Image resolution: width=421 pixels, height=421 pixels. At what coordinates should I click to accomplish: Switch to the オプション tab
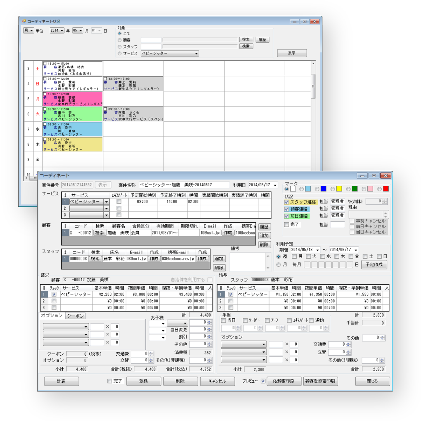coord(52,316)
